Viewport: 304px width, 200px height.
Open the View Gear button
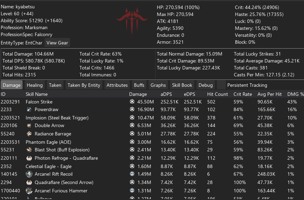coord(57,43)
